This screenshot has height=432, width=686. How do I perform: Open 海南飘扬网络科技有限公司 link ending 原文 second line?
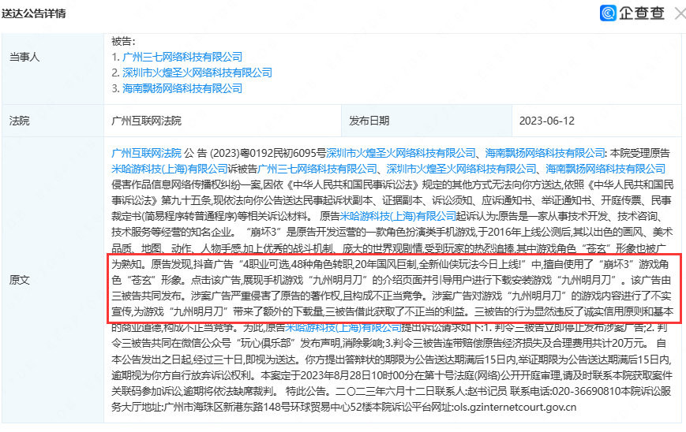[605, 169]
